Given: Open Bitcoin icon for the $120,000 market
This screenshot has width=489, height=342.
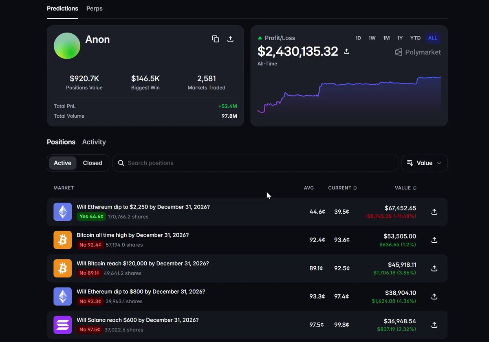Looking at the screenshot, I should pyautogui.click(x=63, y=268).
